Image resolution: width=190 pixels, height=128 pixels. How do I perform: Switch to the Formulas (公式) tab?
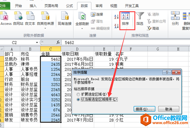click(69, 5)
